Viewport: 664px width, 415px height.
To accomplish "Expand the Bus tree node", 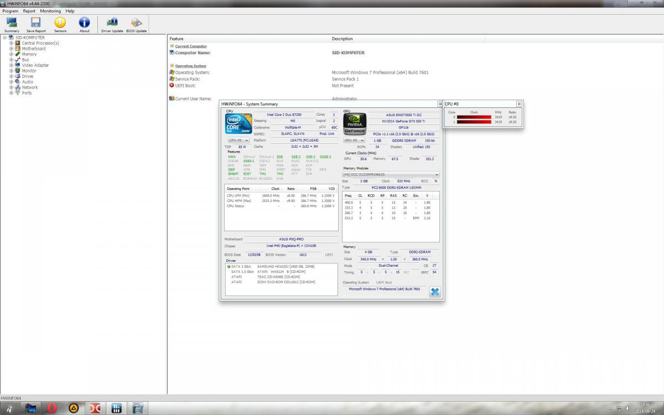I will point(11,60).
